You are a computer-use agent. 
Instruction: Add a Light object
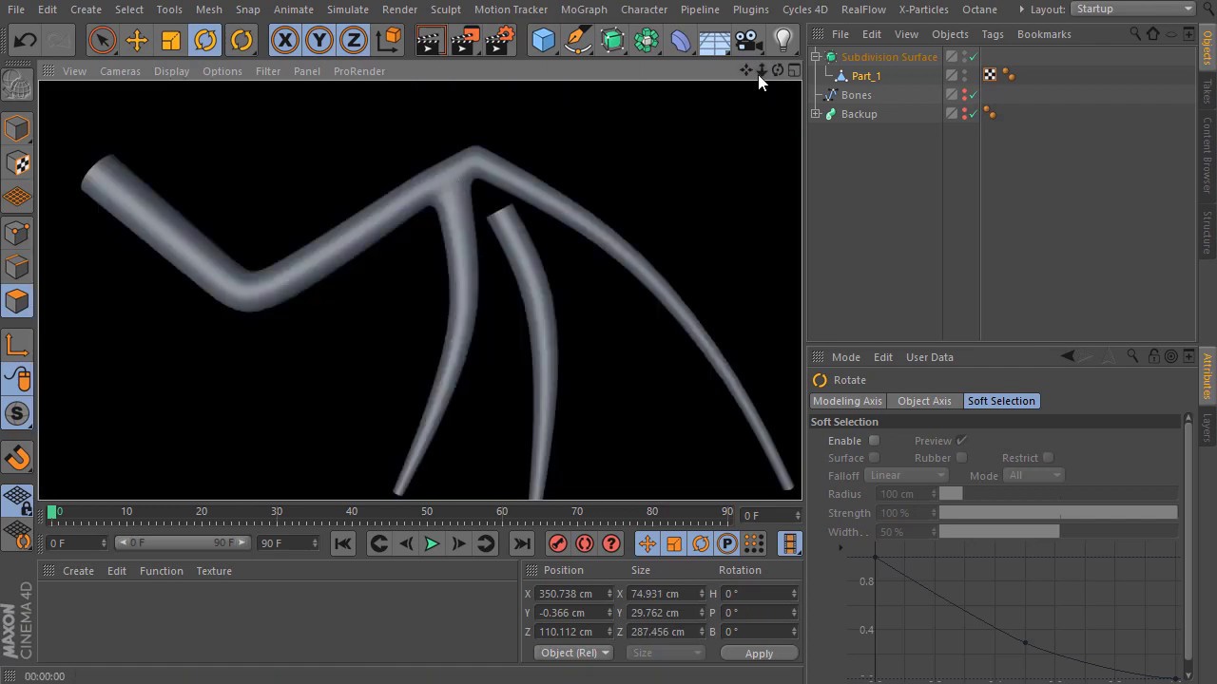tap(782, 40)
